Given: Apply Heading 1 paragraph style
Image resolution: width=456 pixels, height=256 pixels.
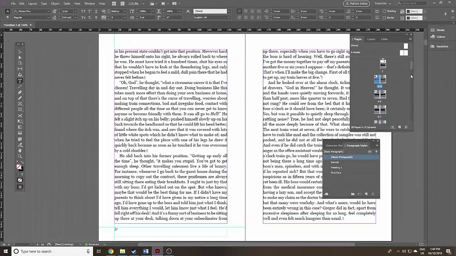Looking at the screenshot, I should pos(351,167).
